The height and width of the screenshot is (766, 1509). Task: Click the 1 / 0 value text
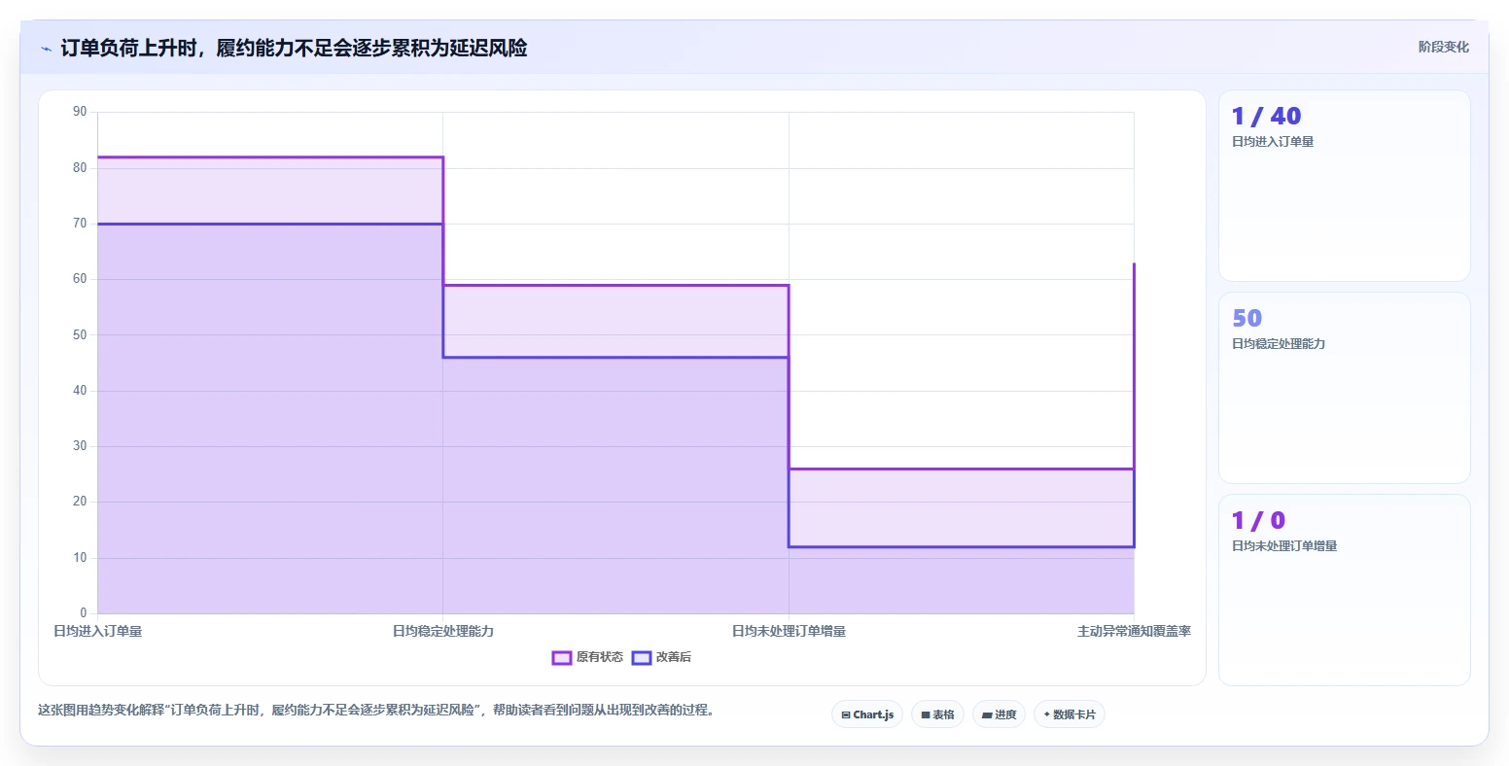[x=1259, y=520]
